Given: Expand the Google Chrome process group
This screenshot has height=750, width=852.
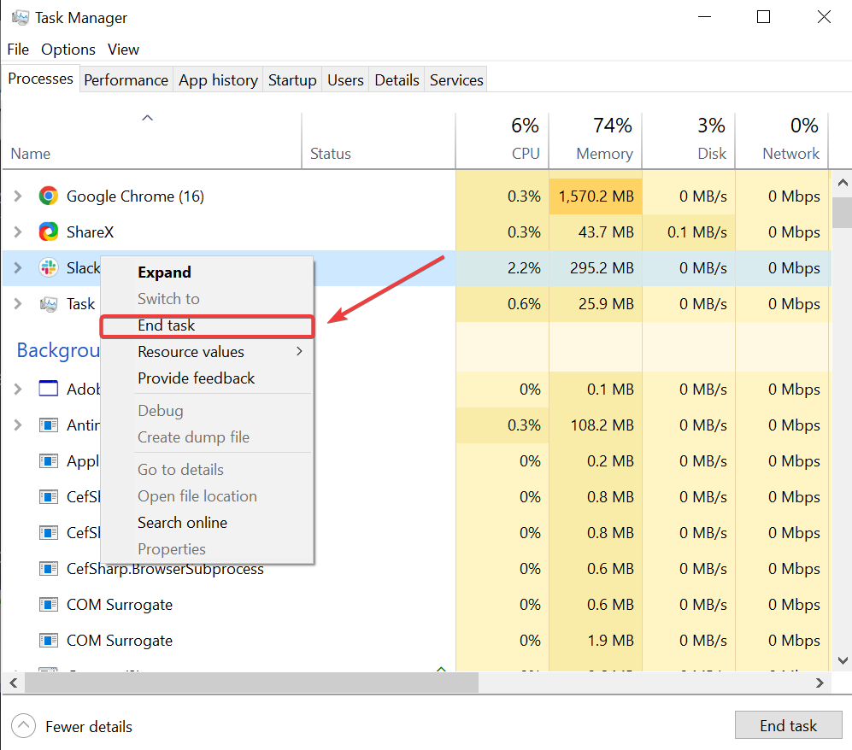Looking at the screenshot, I should tap(18, 196).
